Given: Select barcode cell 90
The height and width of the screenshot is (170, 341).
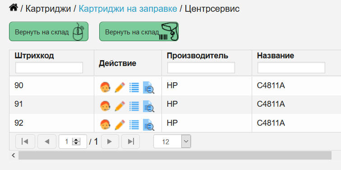Looking at the screenshot, I should 52,85.
